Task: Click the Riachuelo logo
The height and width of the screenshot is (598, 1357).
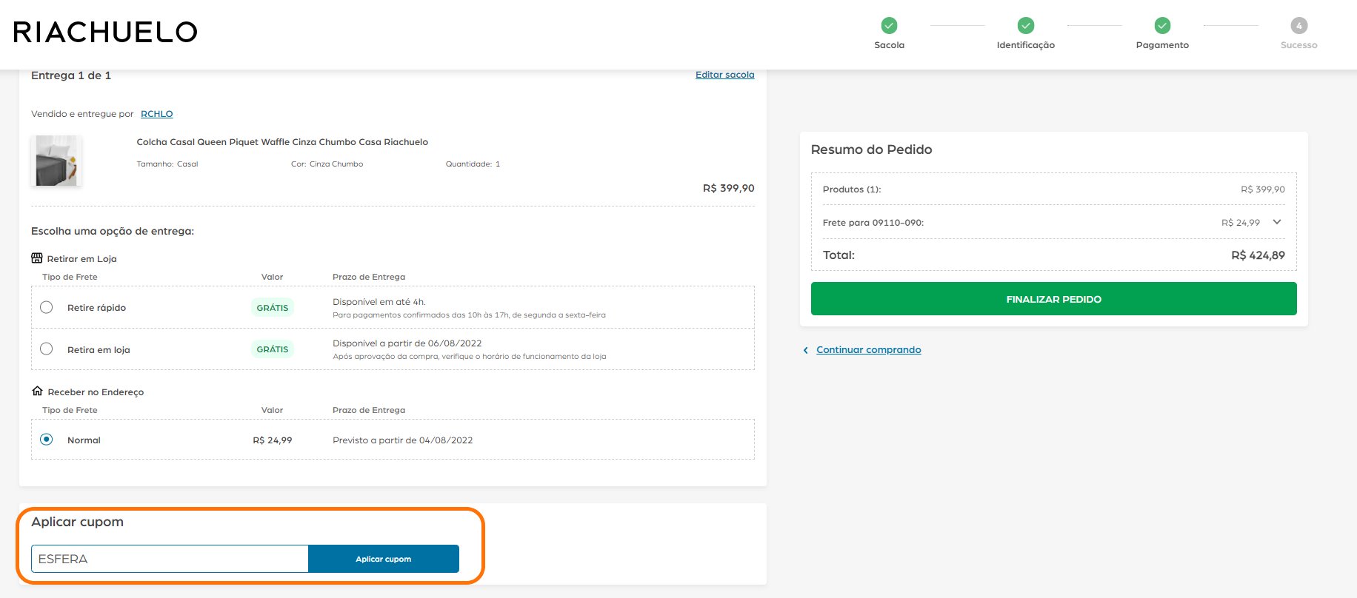Action: coord(105,32)
